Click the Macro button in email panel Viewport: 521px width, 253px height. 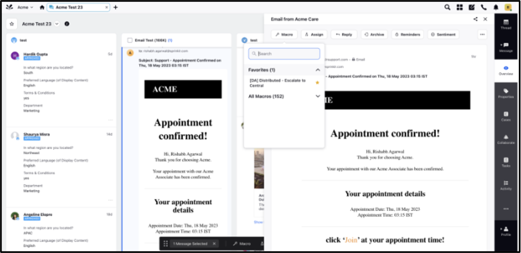(x=284, y=35)
